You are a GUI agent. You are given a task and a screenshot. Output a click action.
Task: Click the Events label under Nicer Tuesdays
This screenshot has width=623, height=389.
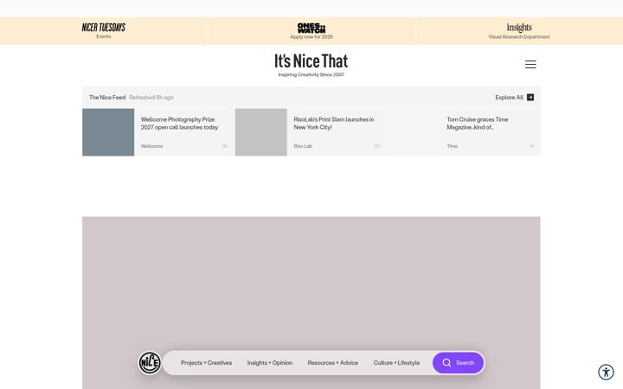point(103,36)
